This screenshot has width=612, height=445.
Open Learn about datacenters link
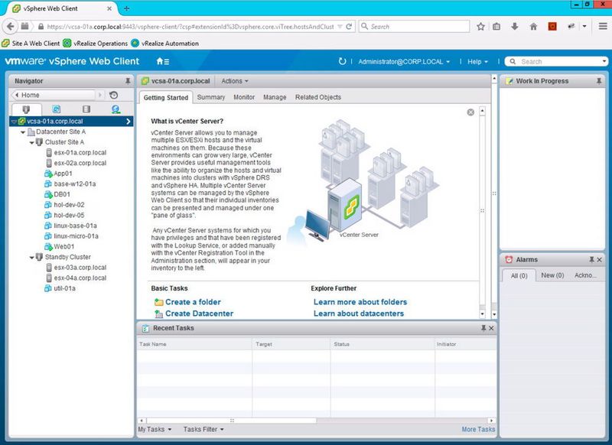coord(359,313)
